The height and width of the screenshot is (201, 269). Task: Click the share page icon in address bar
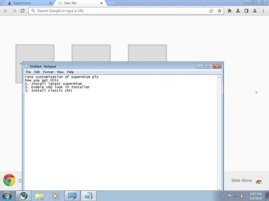coord(211,11)
